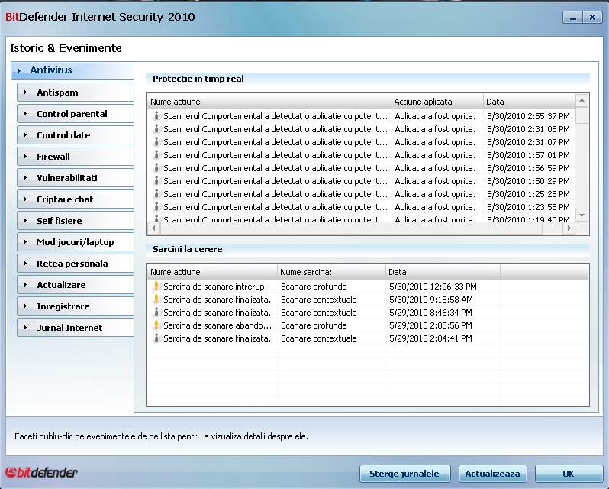Viewport: 609px width, 489px height.
Task: Click the vertical scrollbar thumb in real-time list
Action: coord(582,115)
